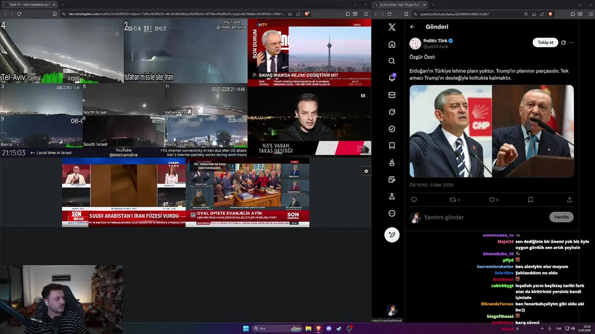Screen dimensions: 595x334
Task: Bookmark the Multi TV page
Action: tap(54, 14)
